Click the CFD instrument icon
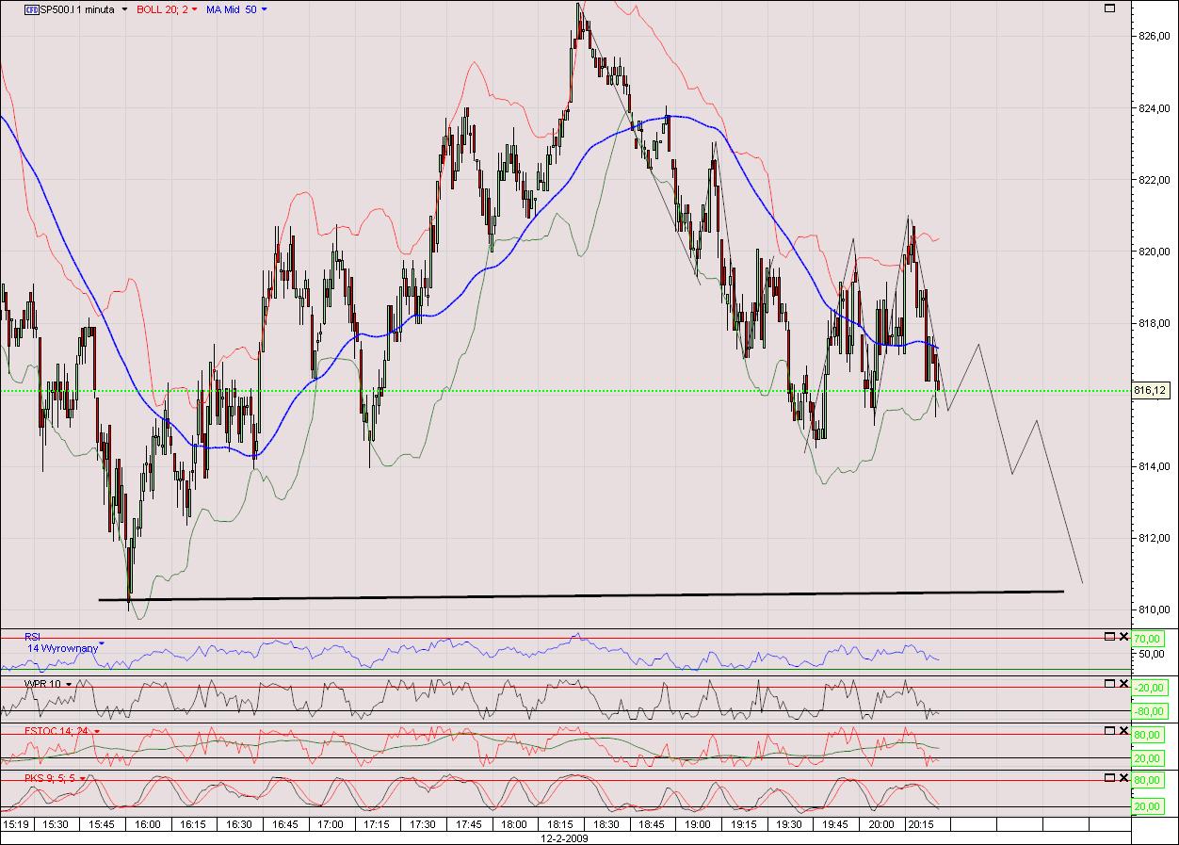The height and width of the screenshot is (845, 1179). click(31, 8)
